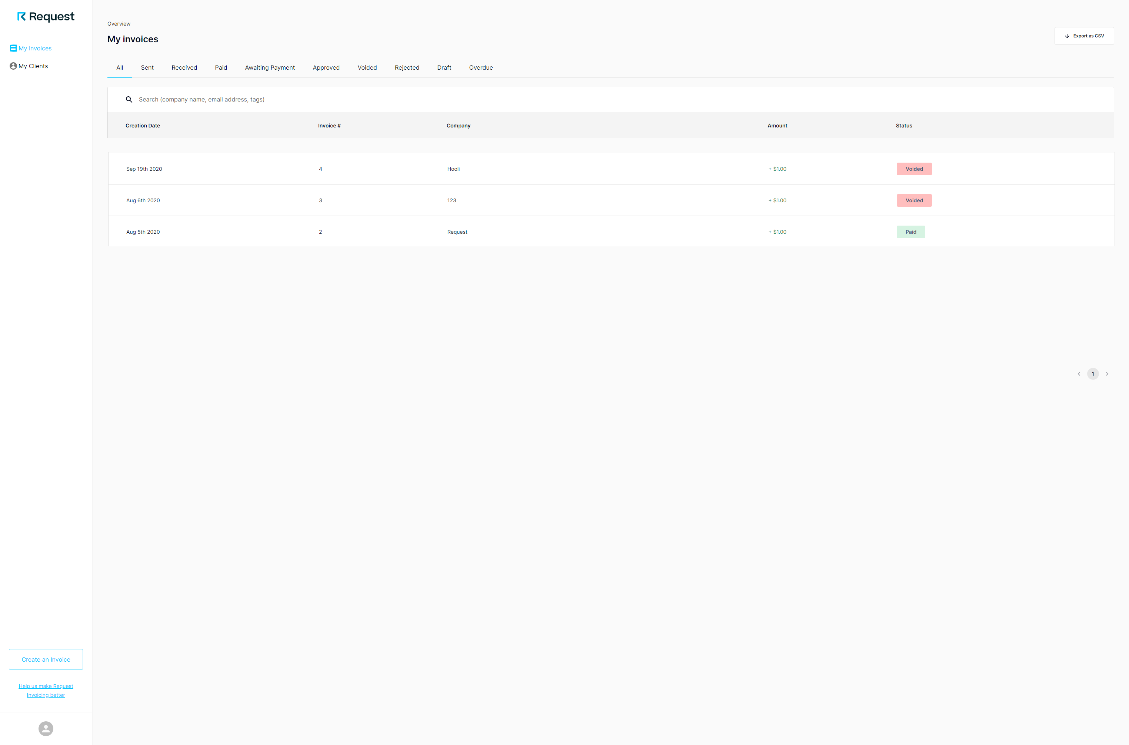The image size is (1129, 745).
Task: Show the Awaiting Payment tab
Action: [x=270, y=67]
